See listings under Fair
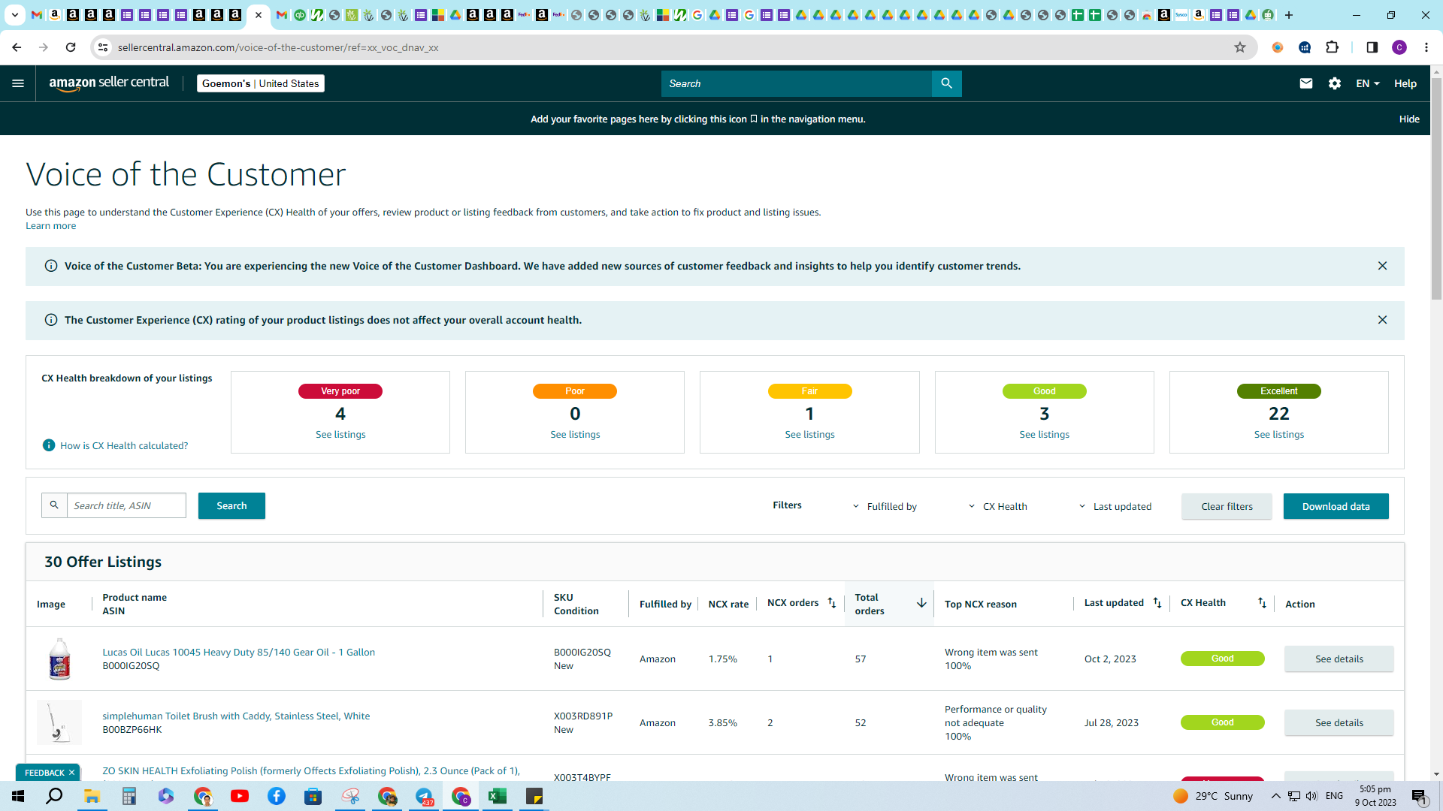This screenshot has height=811, width=1443. [809, 434]
